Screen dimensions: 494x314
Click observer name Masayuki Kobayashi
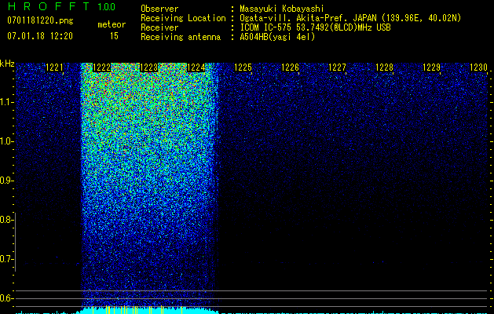tap(282, 9)
